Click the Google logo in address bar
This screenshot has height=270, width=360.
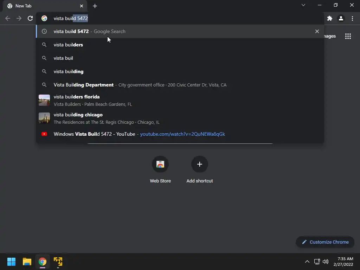[44, 18]
